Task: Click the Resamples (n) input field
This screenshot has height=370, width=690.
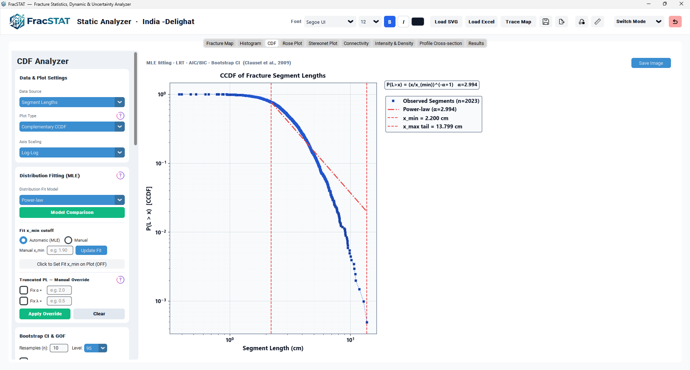Action: (x=59, y=348)
